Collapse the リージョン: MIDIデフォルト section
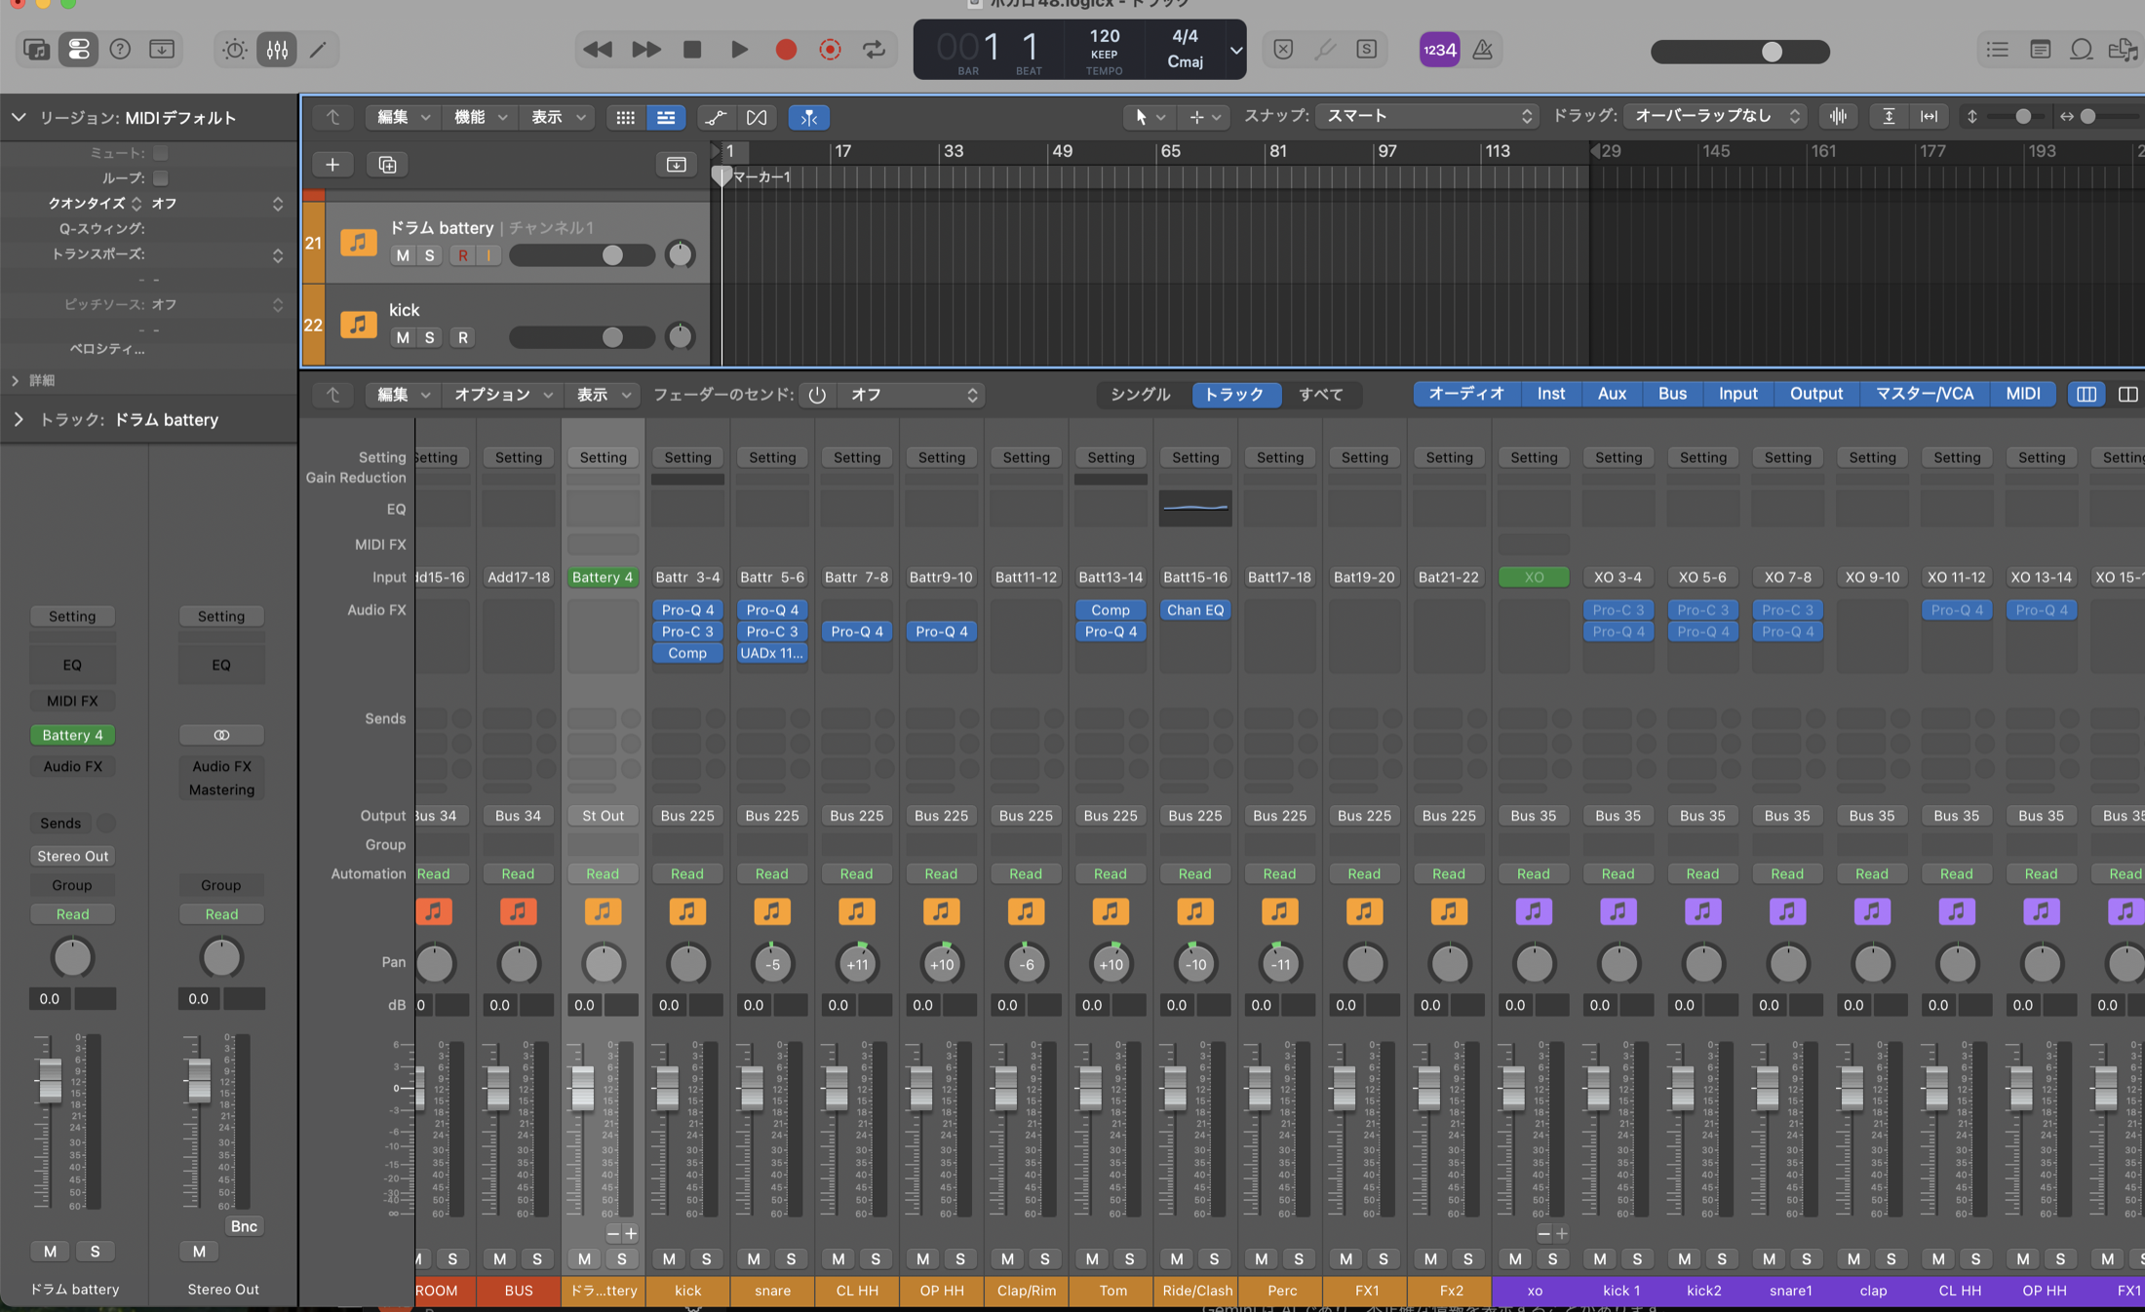The width and height of the screenshot is (2145, 1312). click(18, 117)
